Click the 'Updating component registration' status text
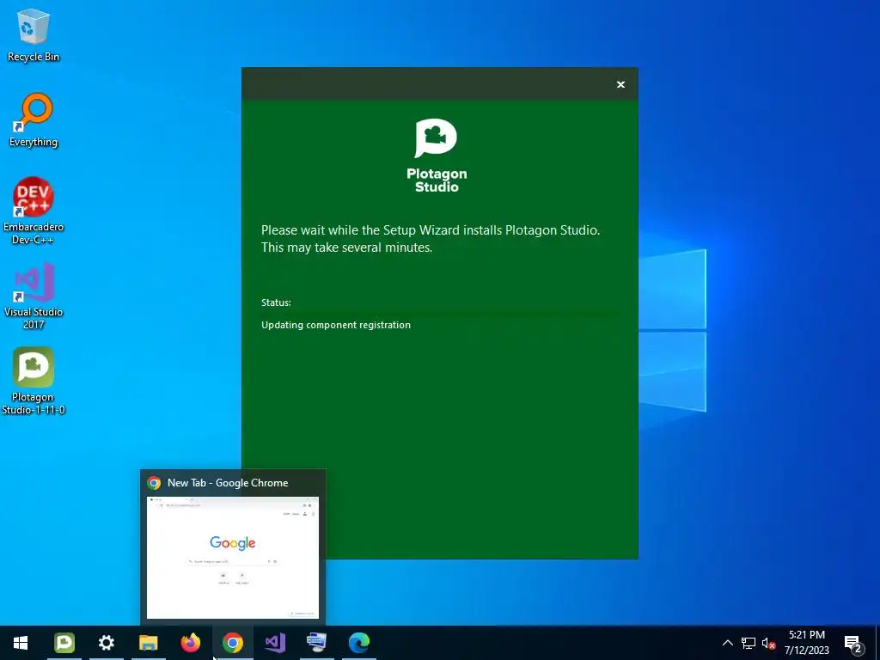The height and width of the screenshot is (660, 880). pos(336,325)
